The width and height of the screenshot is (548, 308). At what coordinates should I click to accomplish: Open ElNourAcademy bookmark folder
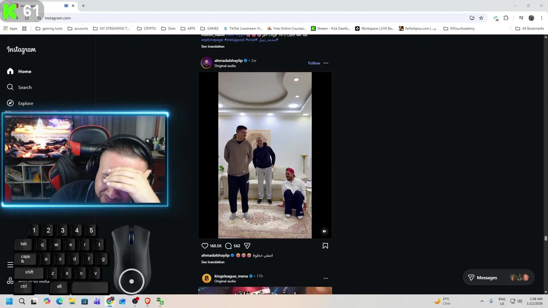(x=459, y=29)
